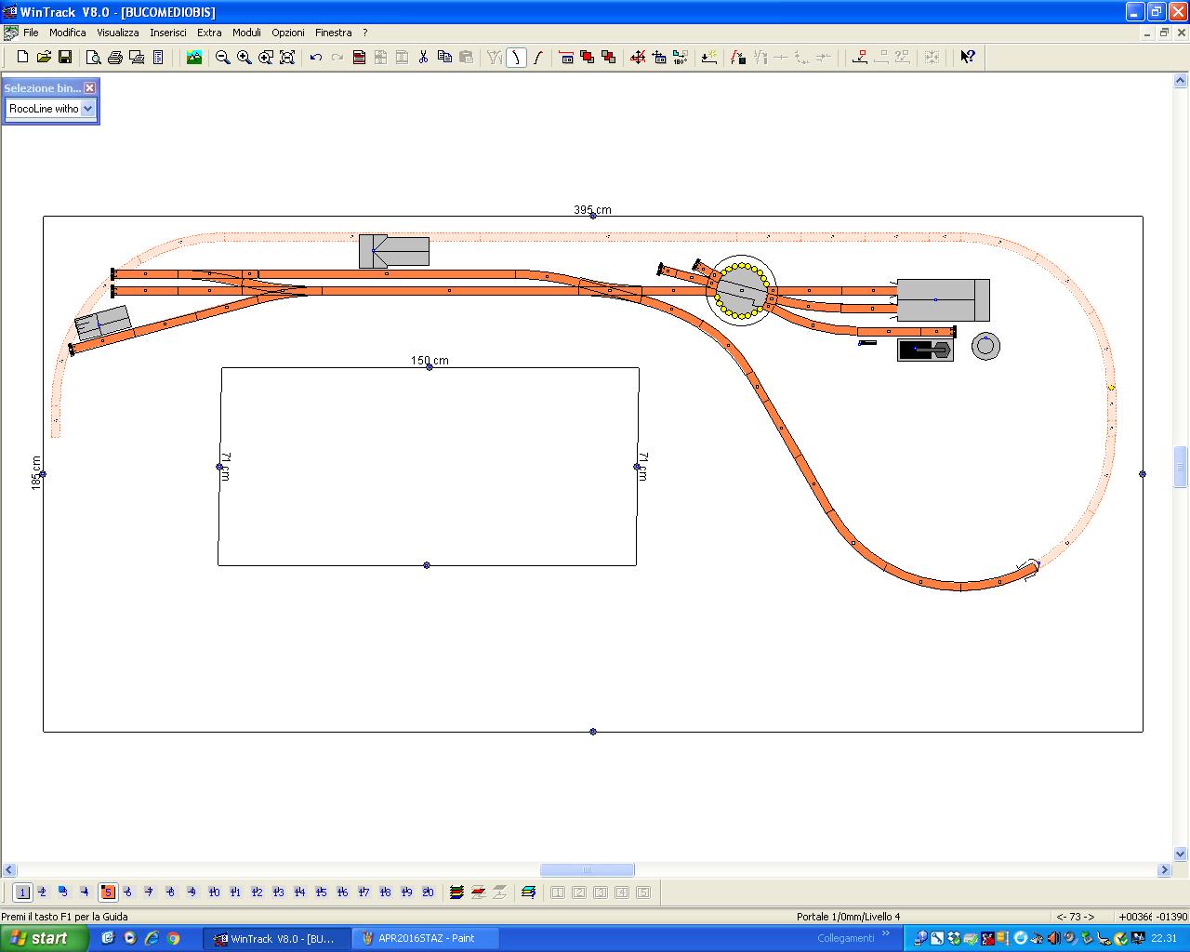Screen dimensions: 1190x952
Task: Zoom out with the minus magnifier
Action: (223, 57)
